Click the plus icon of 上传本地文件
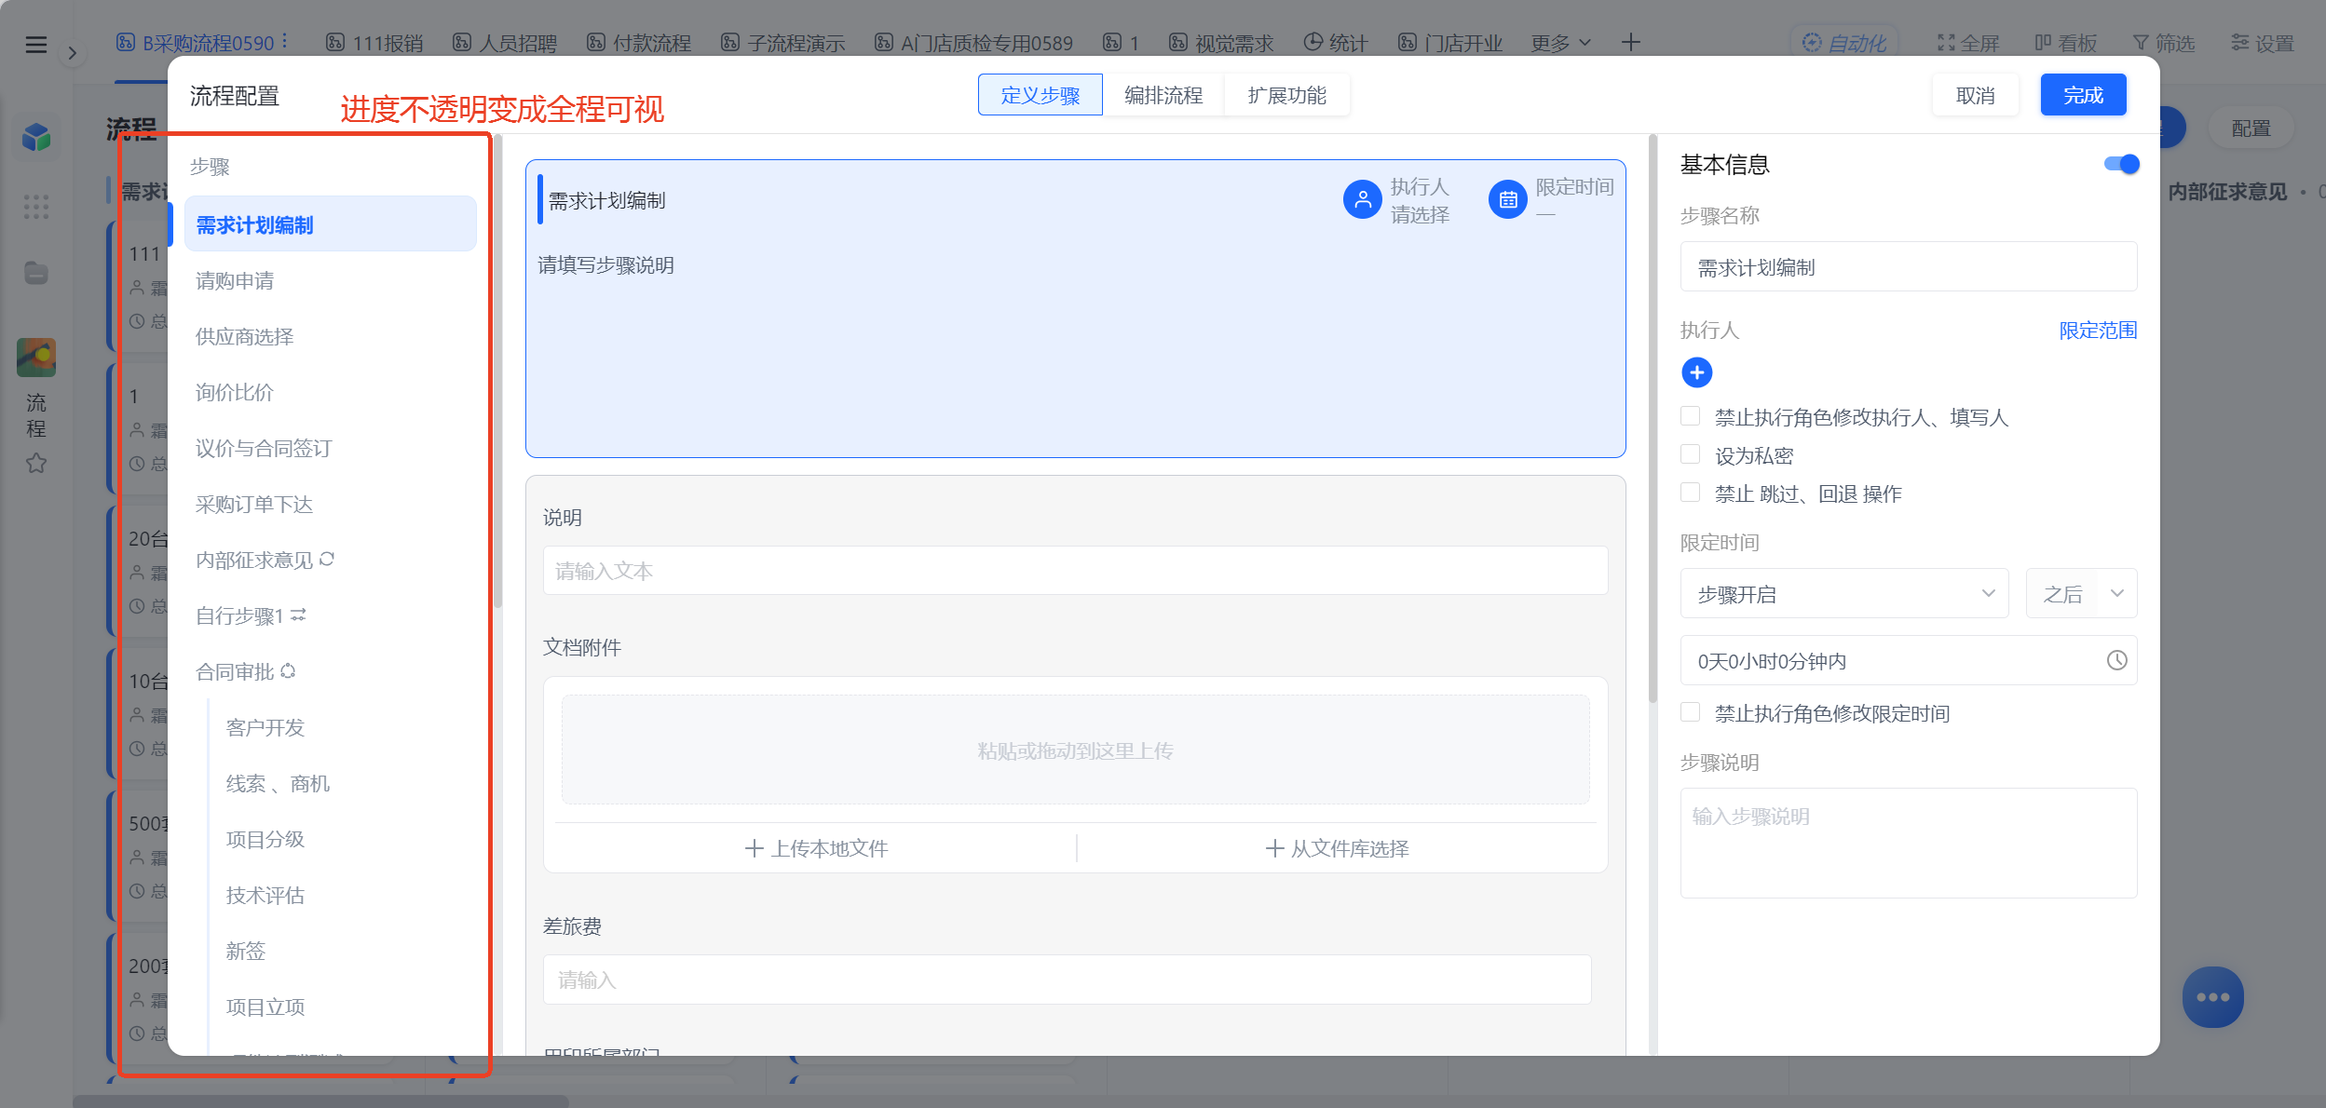 point(754,848)
